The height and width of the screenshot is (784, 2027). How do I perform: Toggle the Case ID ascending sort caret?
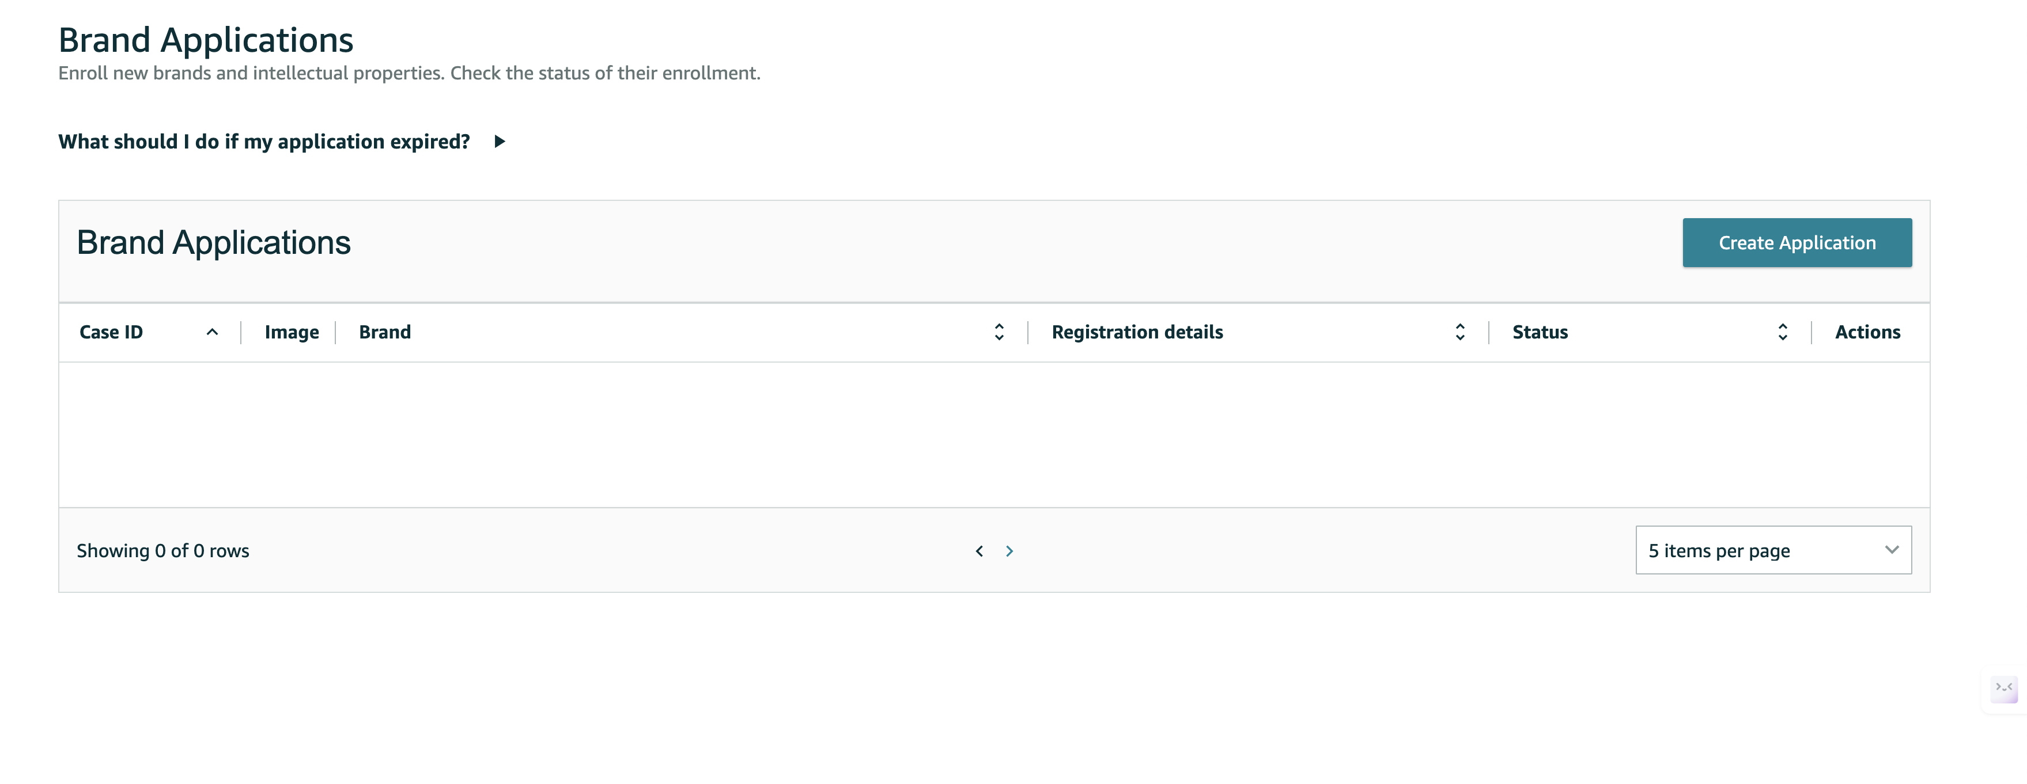point(211,333)
